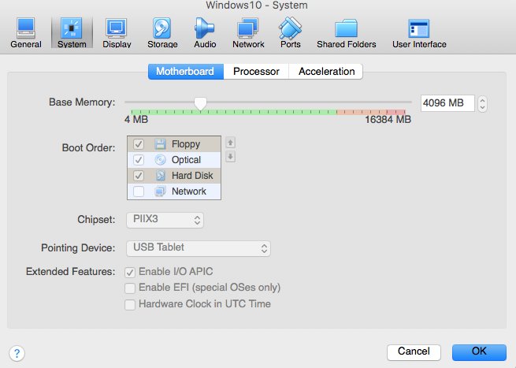Open the Pointing Device USB Tablet dropdown
The height and width of the screenshot is (368, 516).
(199, 248)
